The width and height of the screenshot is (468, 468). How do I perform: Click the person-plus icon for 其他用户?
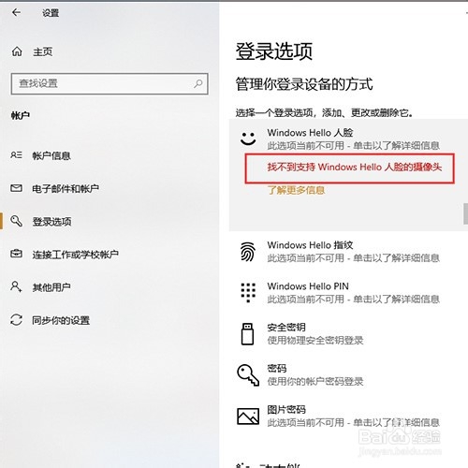click(16, 286)
